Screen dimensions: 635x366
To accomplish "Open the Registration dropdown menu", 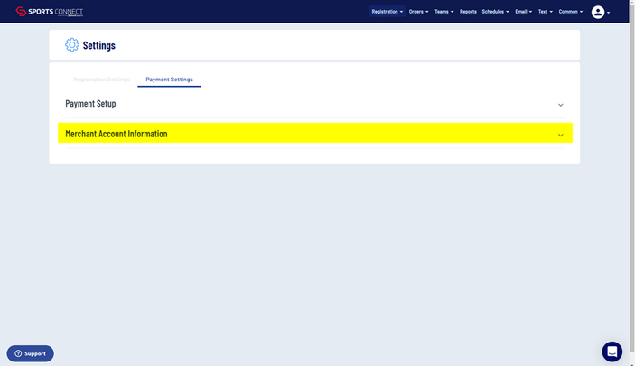I will click(x=387, y=12).
